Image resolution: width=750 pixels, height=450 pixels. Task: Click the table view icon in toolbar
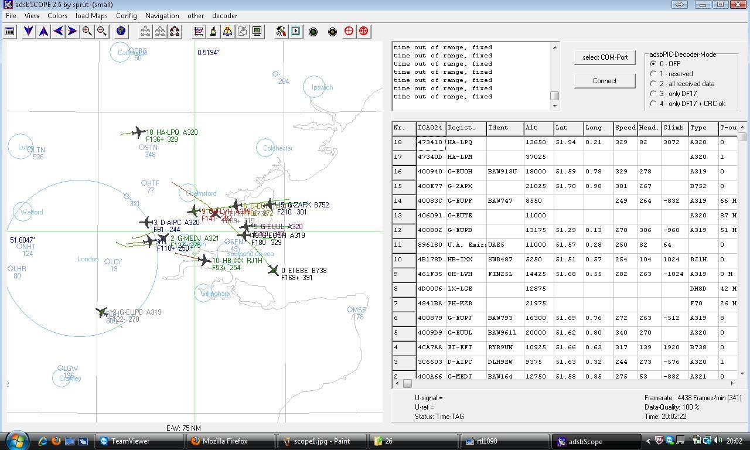pyautogui.click(x=9, y=31)
